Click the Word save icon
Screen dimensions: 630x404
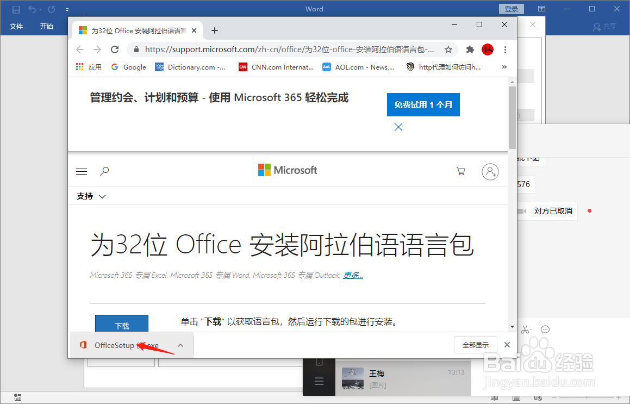tap(16, 9)
